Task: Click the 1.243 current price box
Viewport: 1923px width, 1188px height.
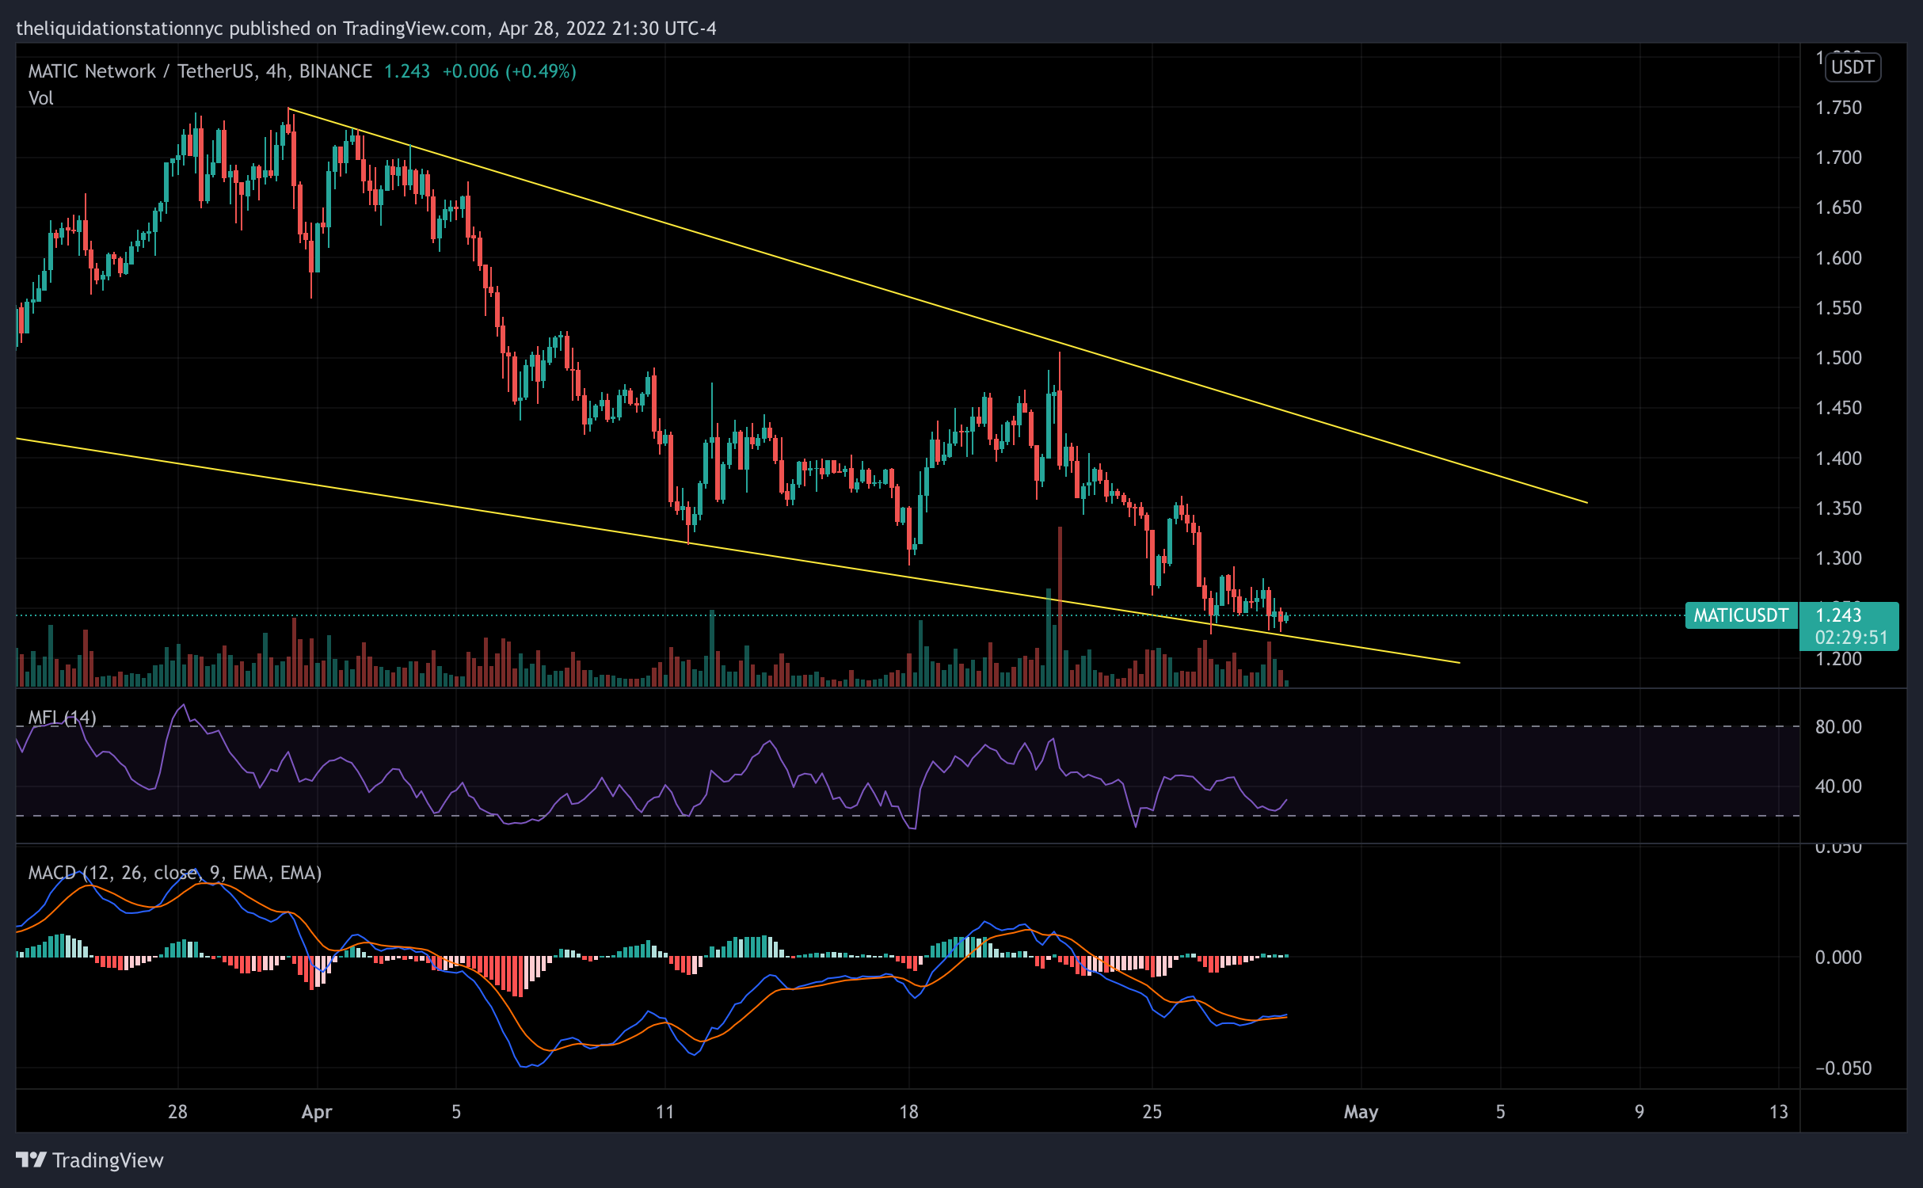Action: [x=1838, y=615]
